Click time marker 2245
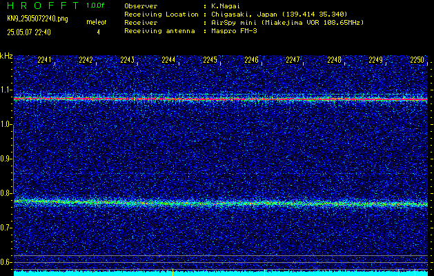Image resolution: width=434 pixels, height=276 pixels. (210, 60)
